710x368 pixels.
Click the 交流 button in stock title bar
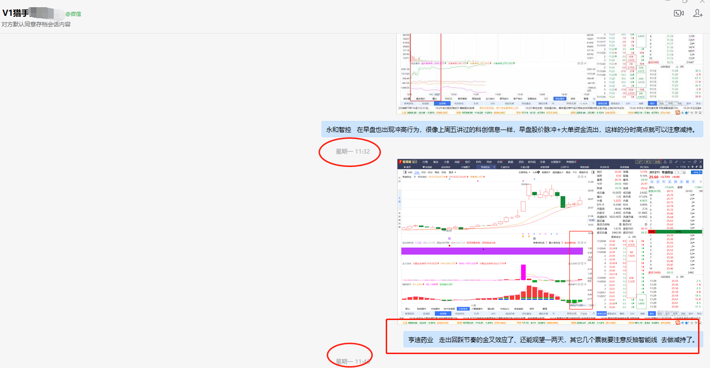657,162
